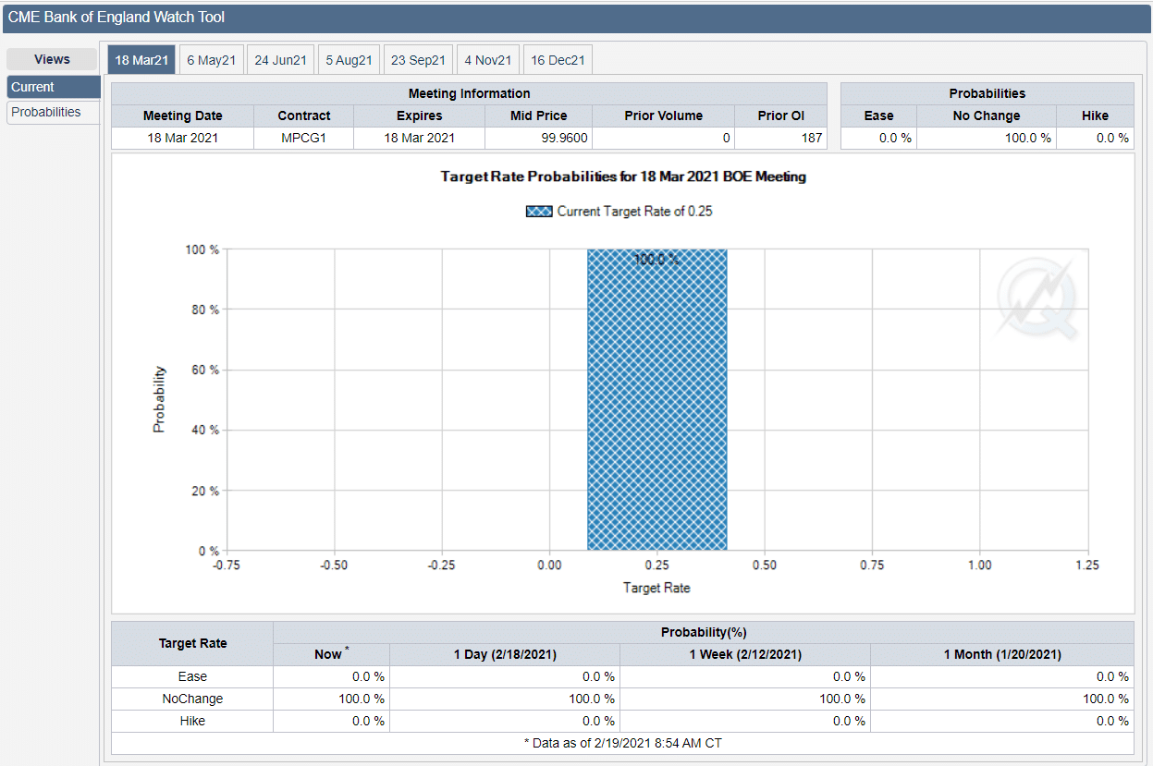Click the Now column header
1153x766 pixels.
tap(331, 654)
